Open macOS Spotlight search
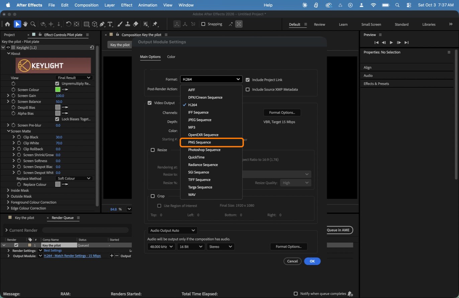 (397, 5)
